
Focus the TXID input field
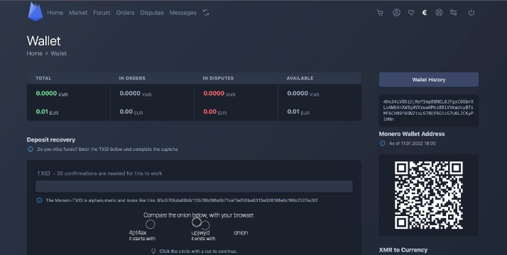[x=194, y=186]
